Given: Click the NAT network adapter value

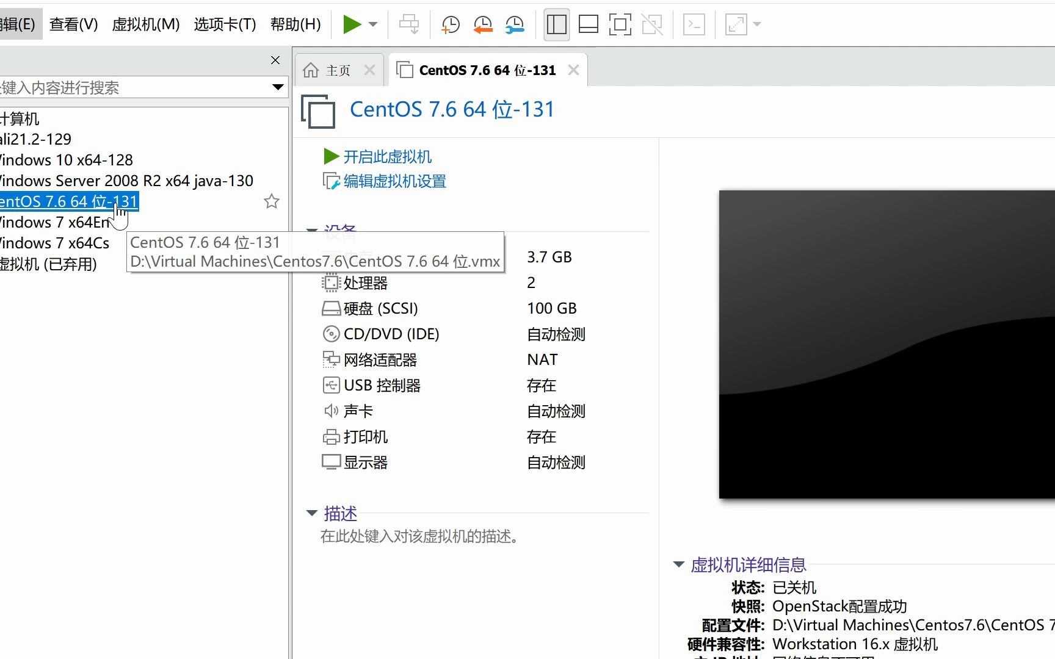Looking at the screenshot, I should click(543, 360).
